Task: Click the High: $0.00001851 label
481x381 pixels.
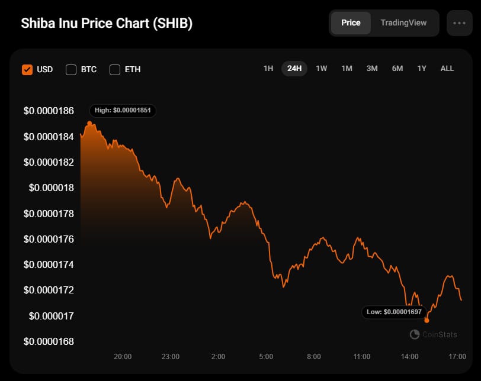Action: tap(123, 111)
